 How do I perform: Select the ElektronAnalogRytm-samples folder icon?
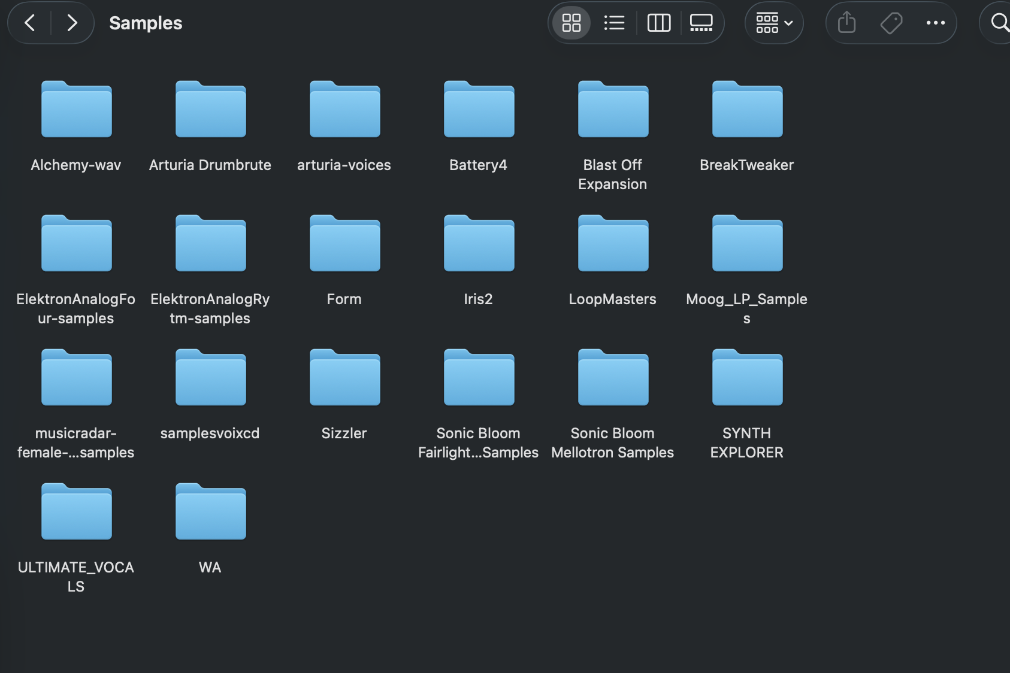211,243
